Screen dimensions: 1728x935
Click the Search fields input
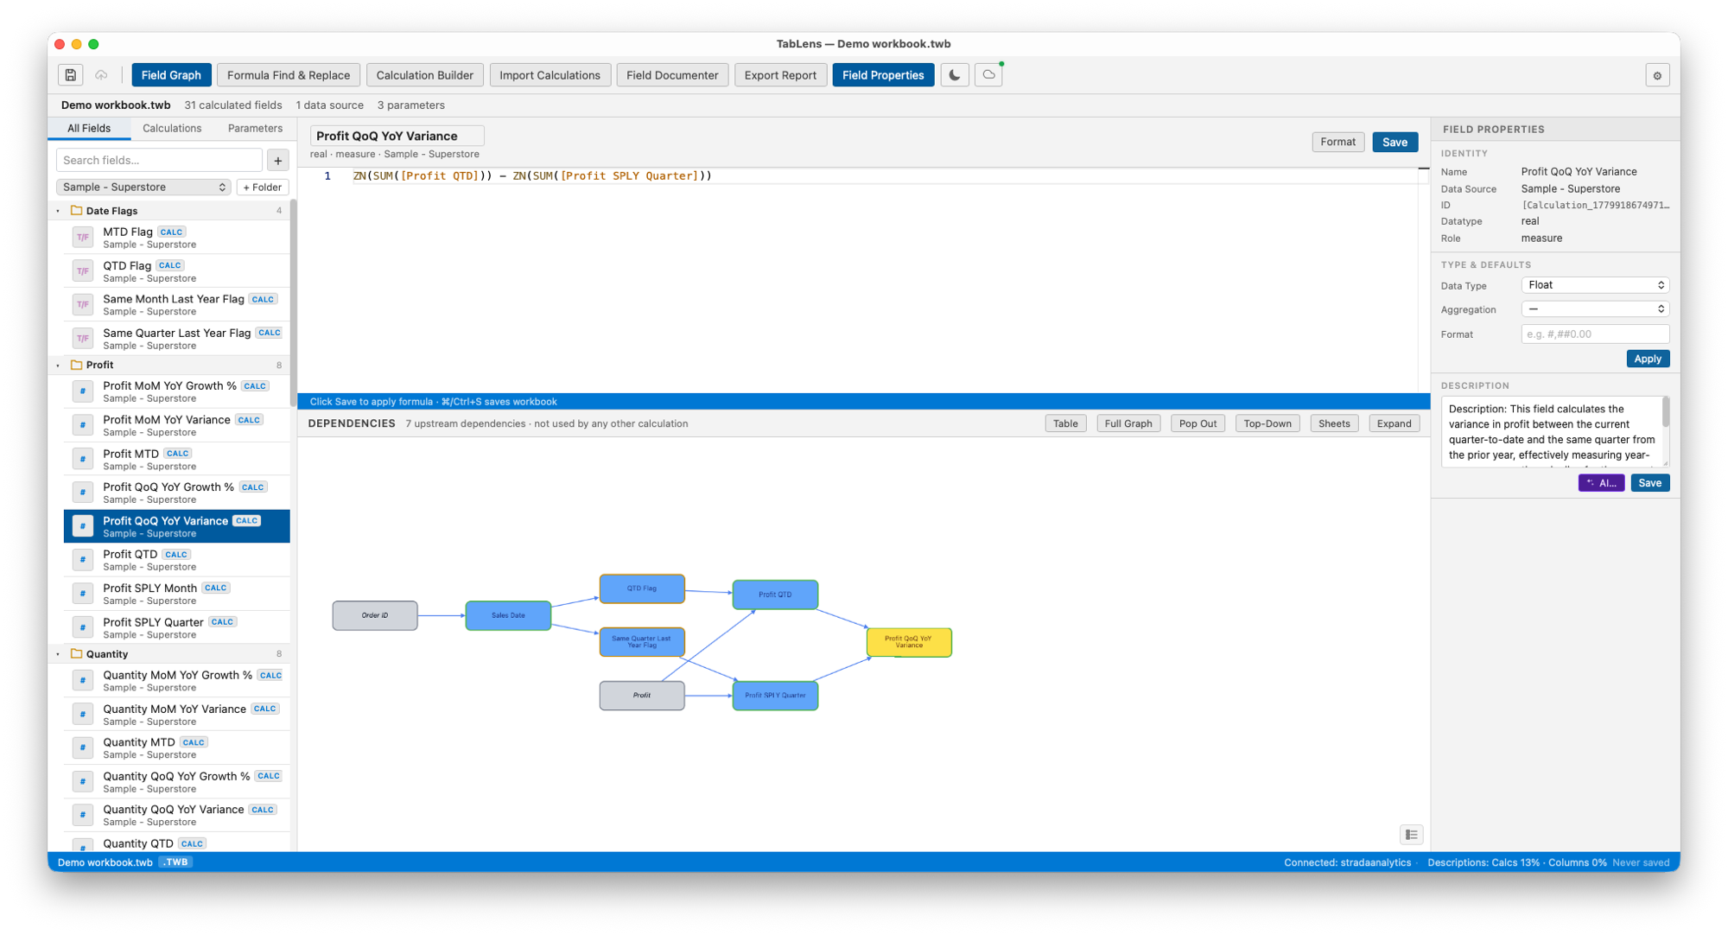159,160
